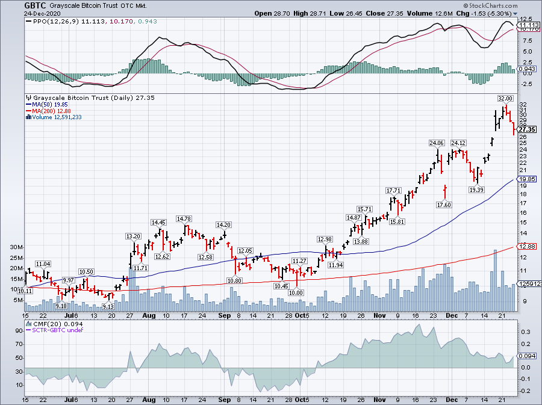The image size is (542, 405).
Task: Click the Low 26.45 header value
Action: (x=346, y=13)
